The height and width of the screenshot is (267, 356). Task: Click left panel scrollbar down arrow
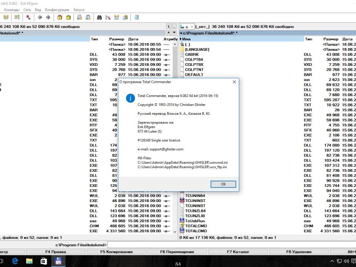[175, 231]
